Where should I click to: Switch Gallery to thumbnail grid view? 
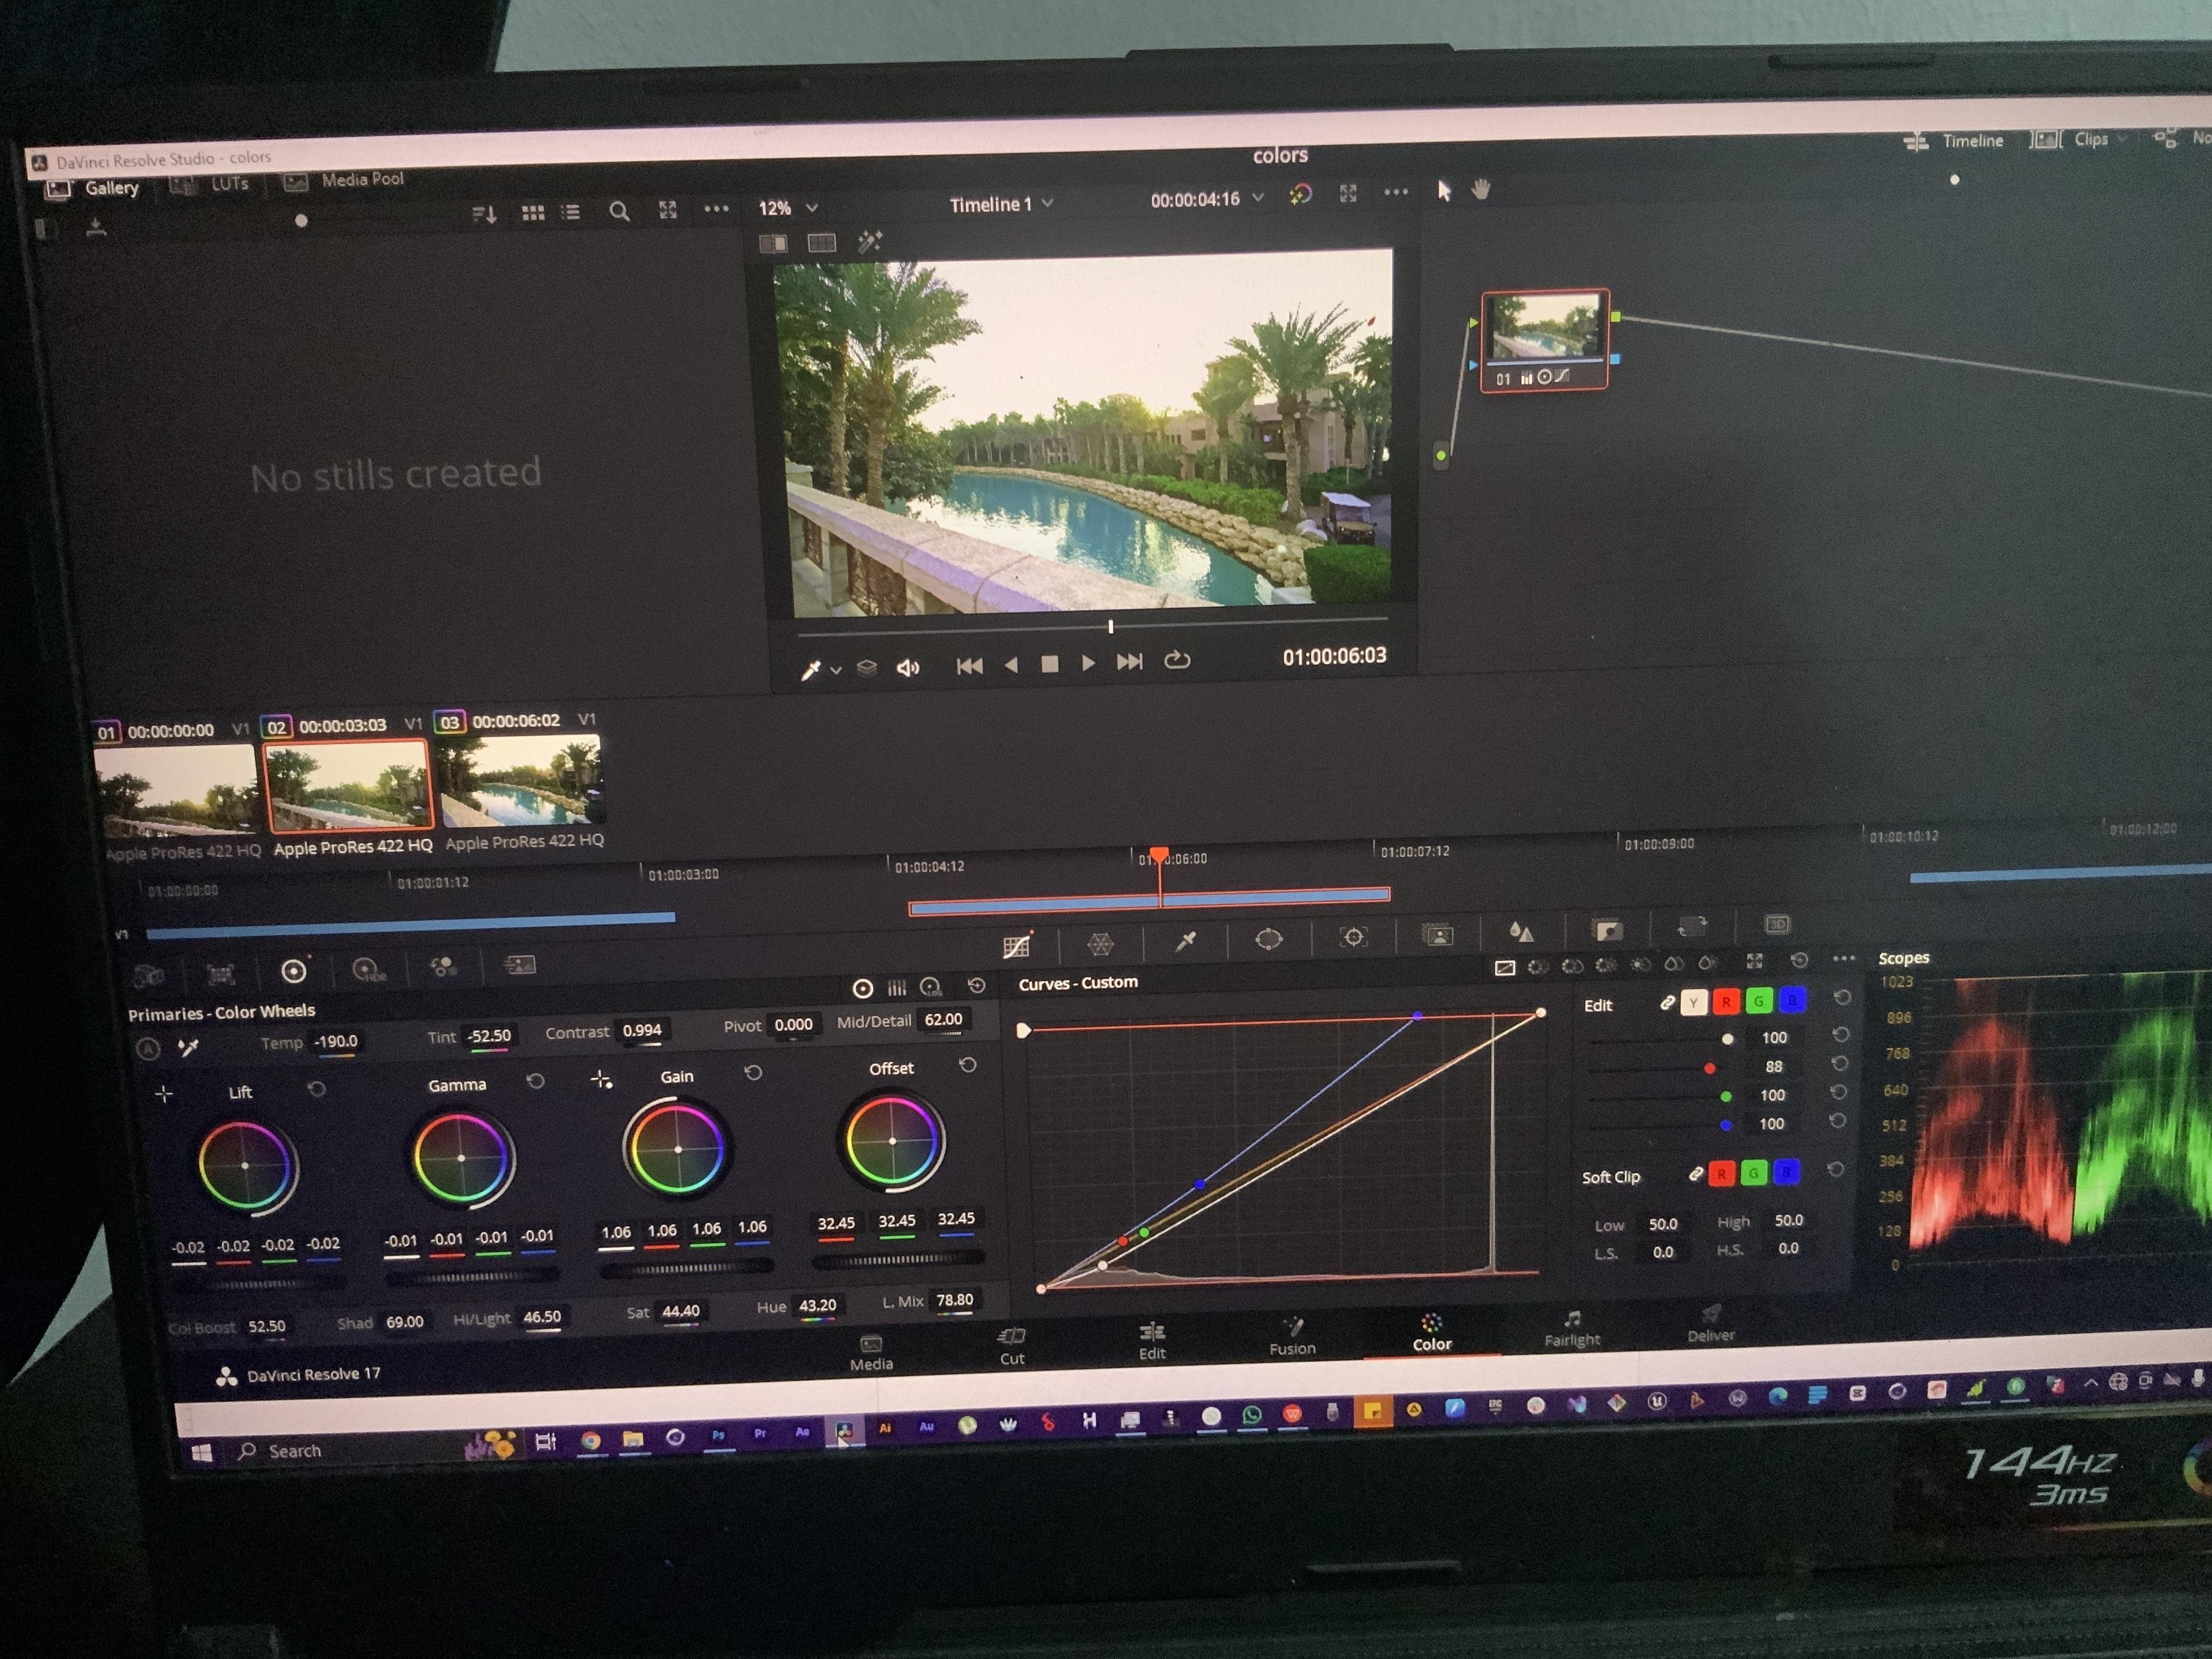[x=533, y=213]
